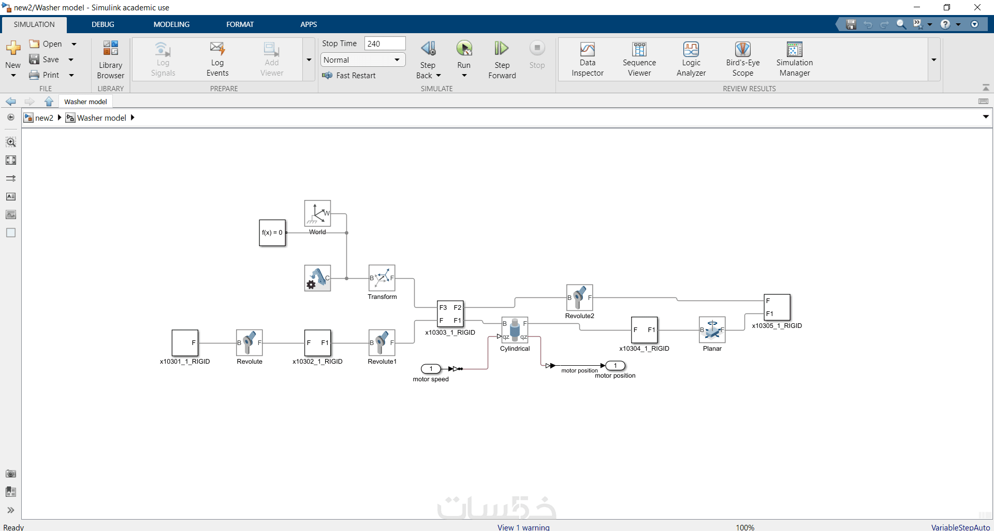Select the Revolute2 joint block

(x=579, y=297)
